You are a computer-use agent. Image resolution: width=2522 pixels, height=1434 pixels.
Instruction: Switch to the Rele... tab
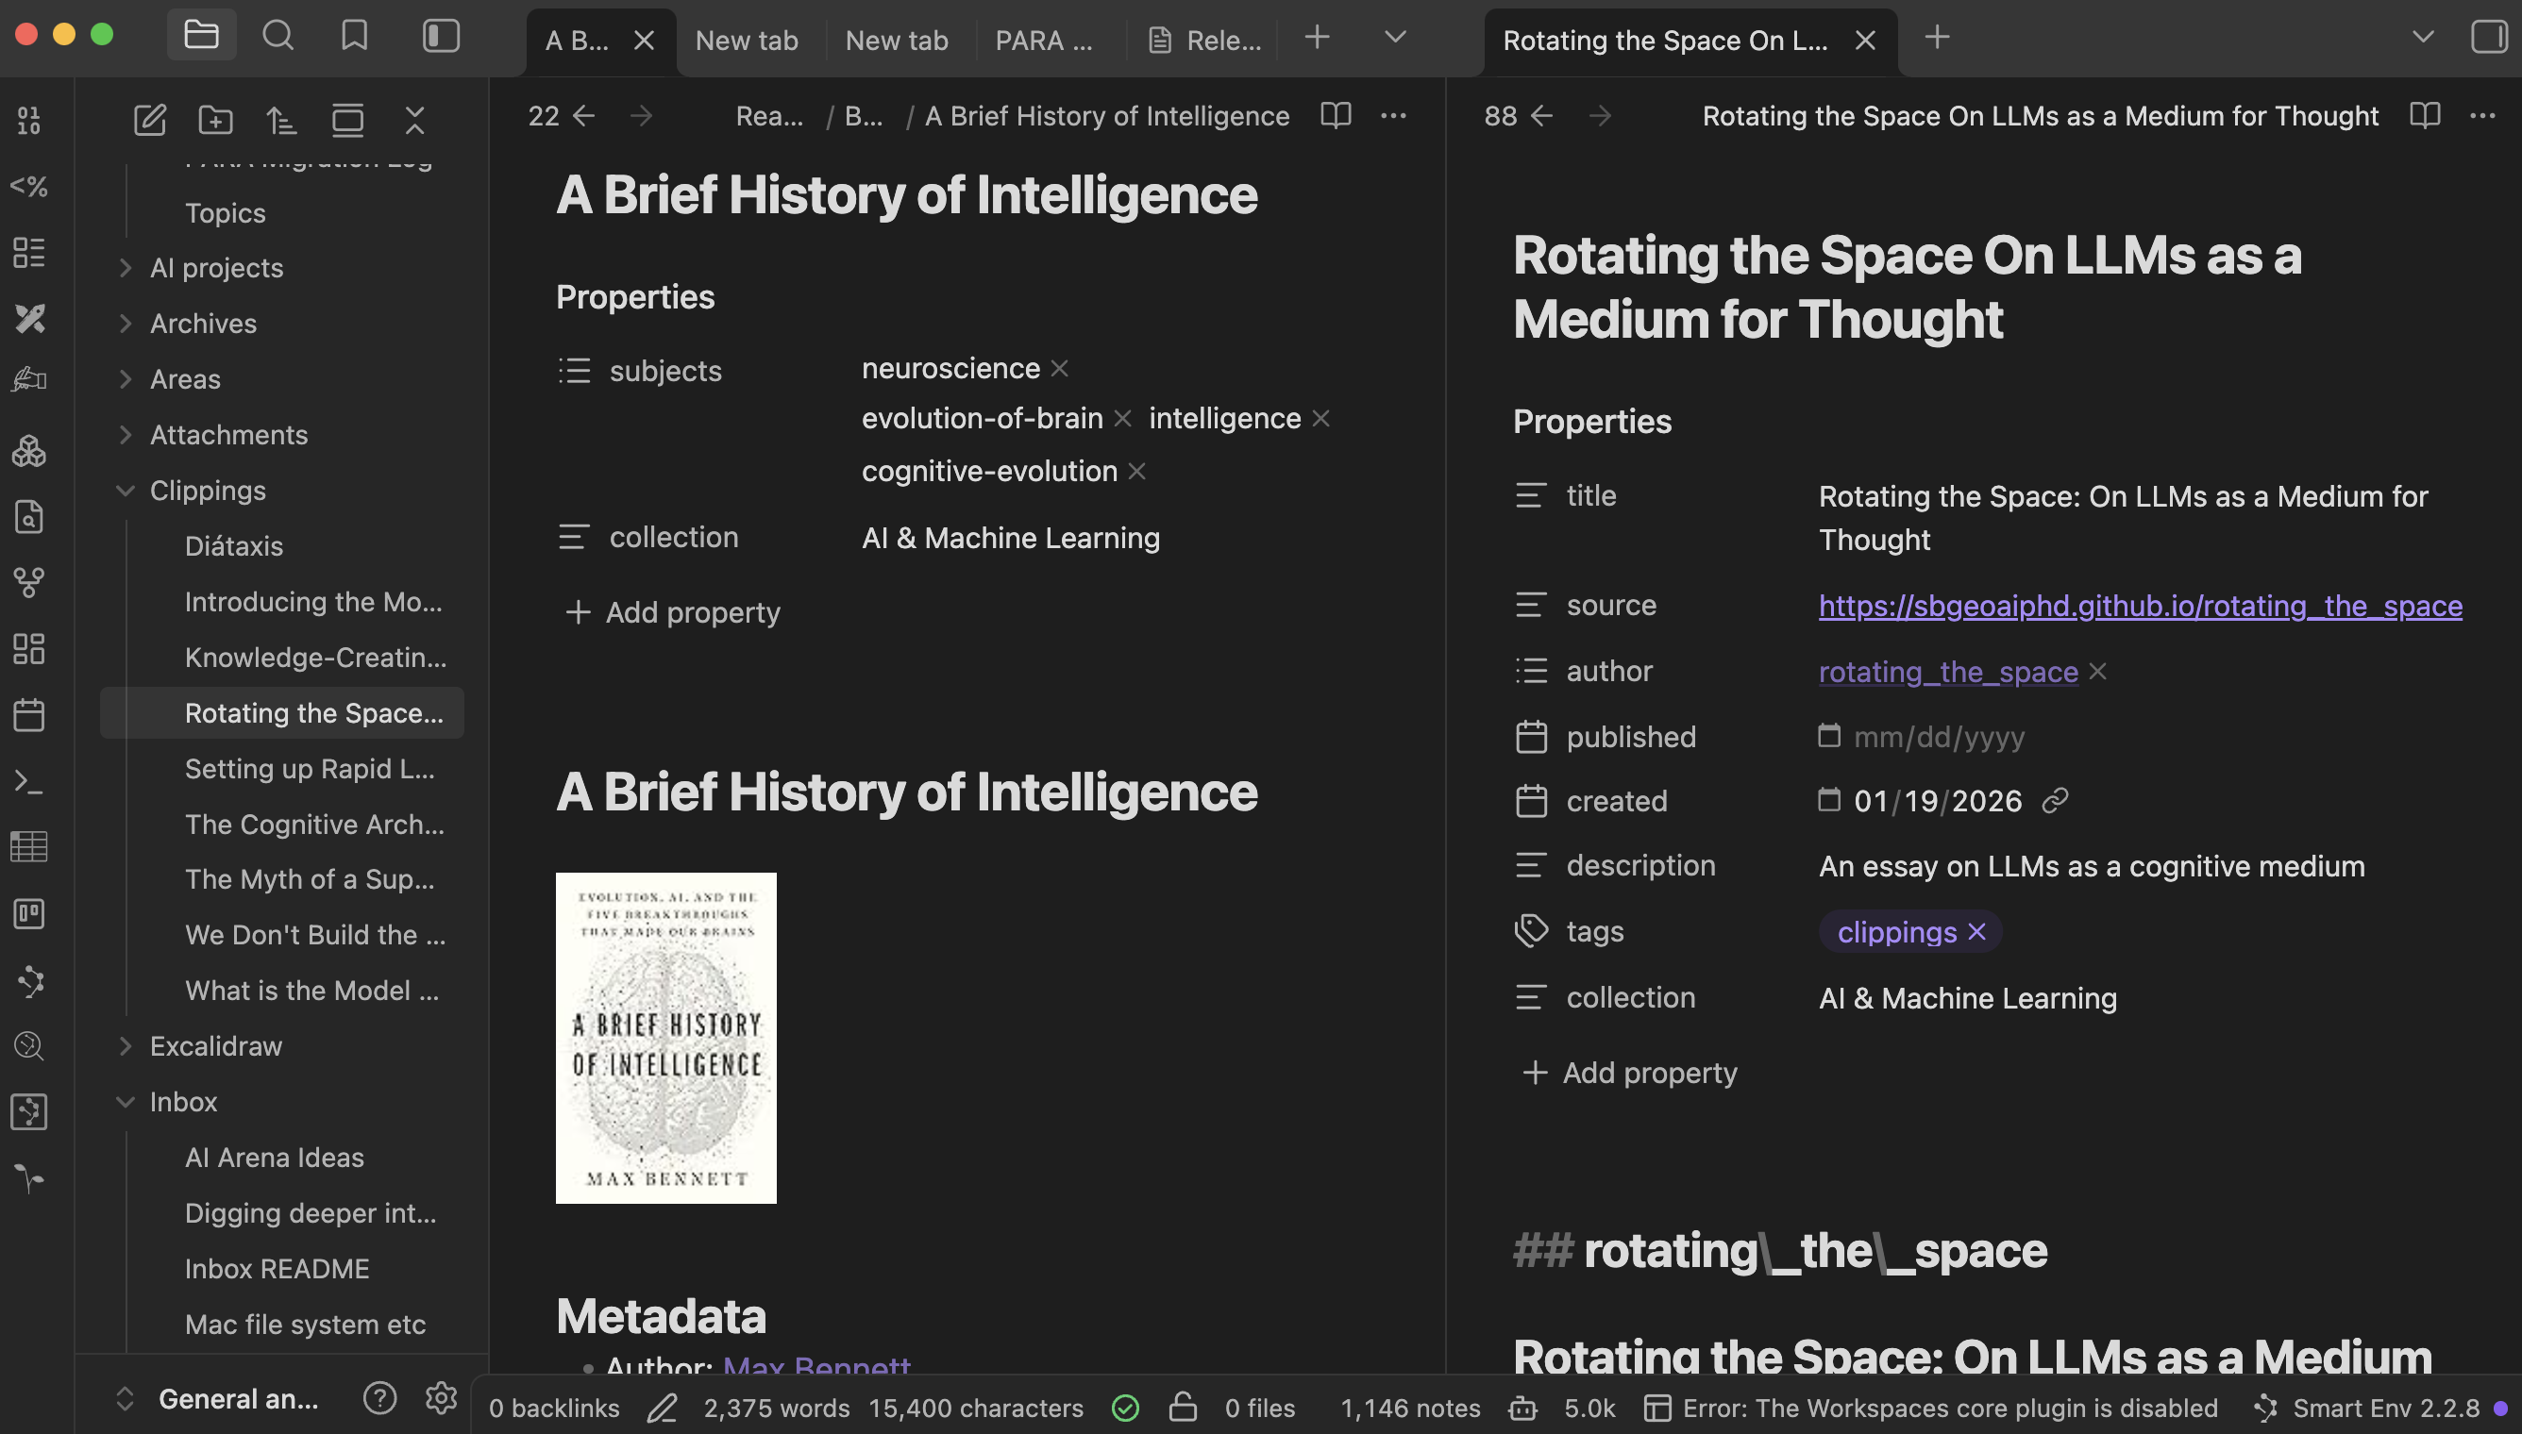[1206, 41]
